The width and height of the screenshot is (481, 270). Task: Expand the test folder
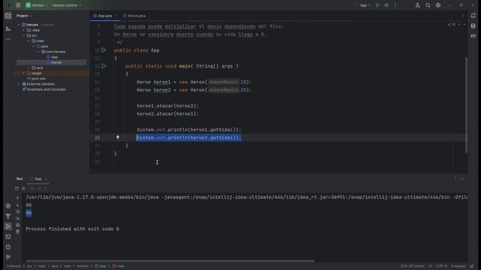29,67
